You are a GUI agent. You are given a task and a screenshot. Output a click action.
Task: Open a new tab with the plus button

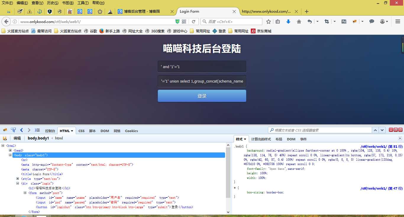coord(307,11)
